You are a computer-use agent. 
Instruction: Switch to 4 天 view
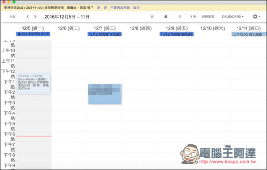193,16
